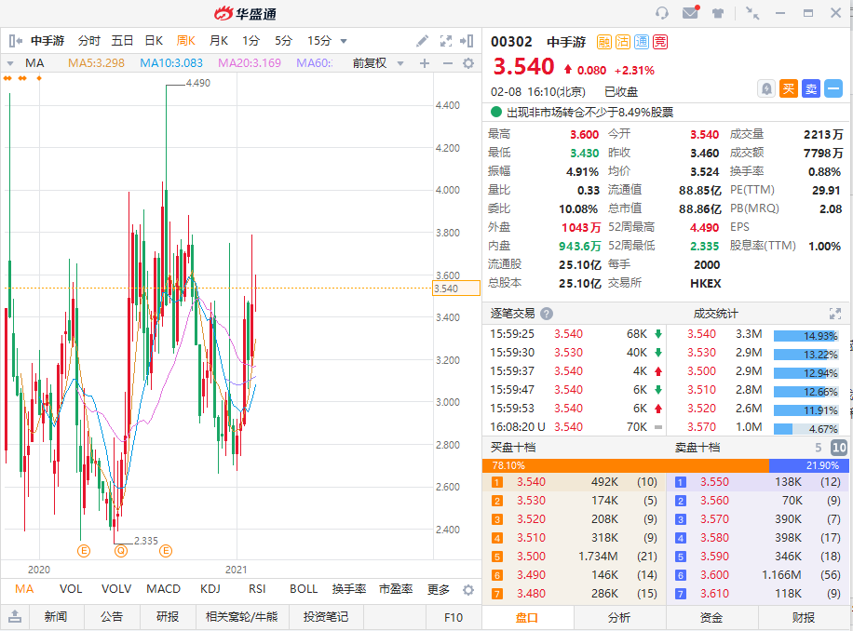853x631 pixels.
Task: Click the blue 卖 sell button
Action: (x=810, y=88)
